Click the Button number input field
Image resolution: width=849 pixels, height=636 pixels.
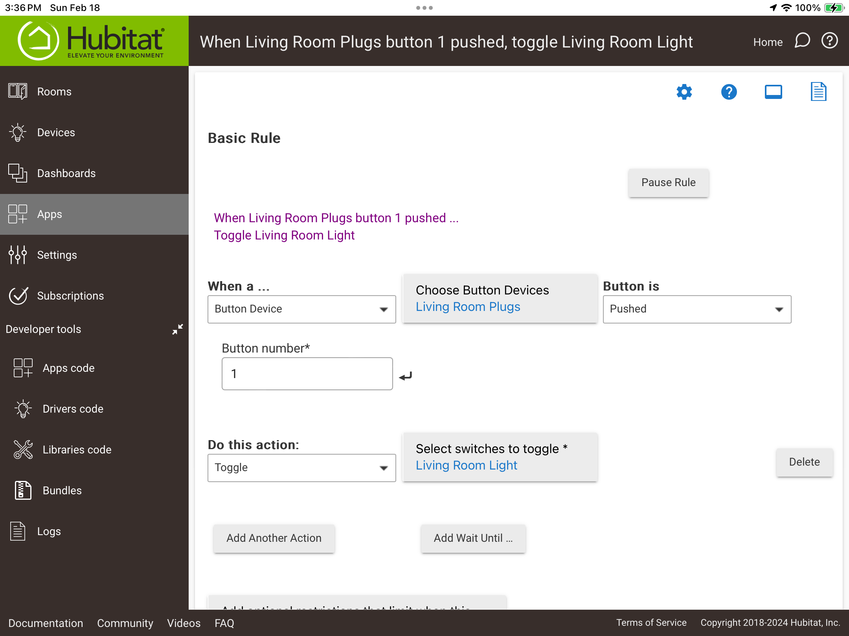[307, 374]
